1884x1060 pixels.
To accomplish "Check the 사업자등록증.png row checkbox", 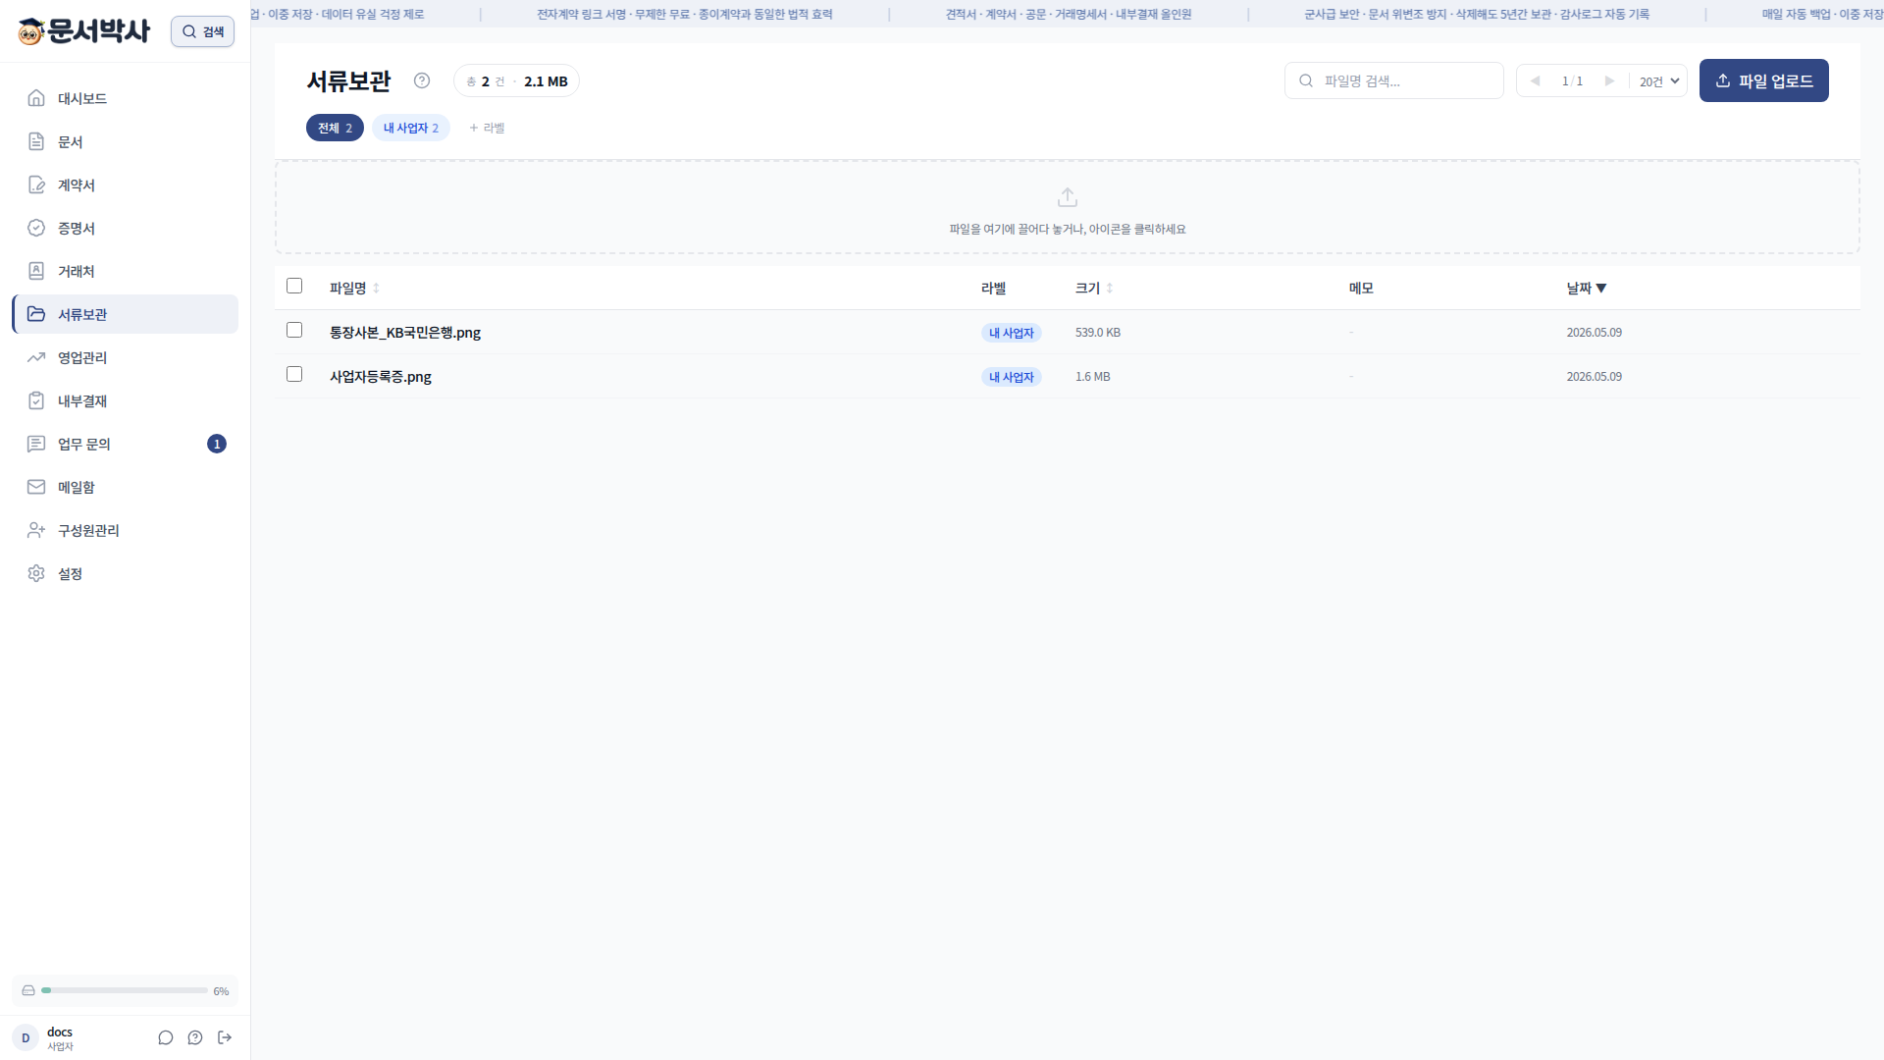I will 294,374.
